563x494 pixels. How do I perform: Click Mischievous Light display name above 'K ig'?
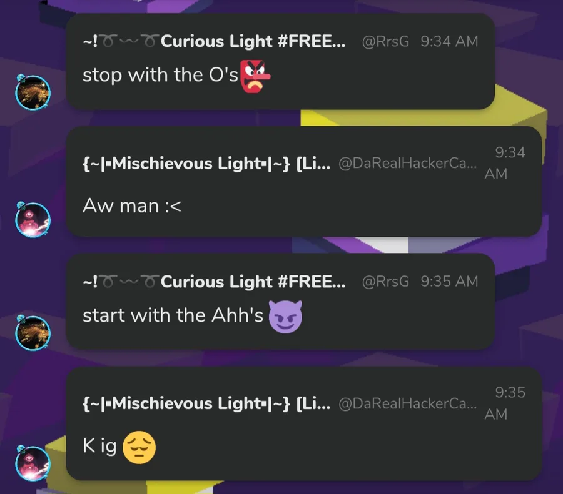pyautogui.click(x=206, y=403)
